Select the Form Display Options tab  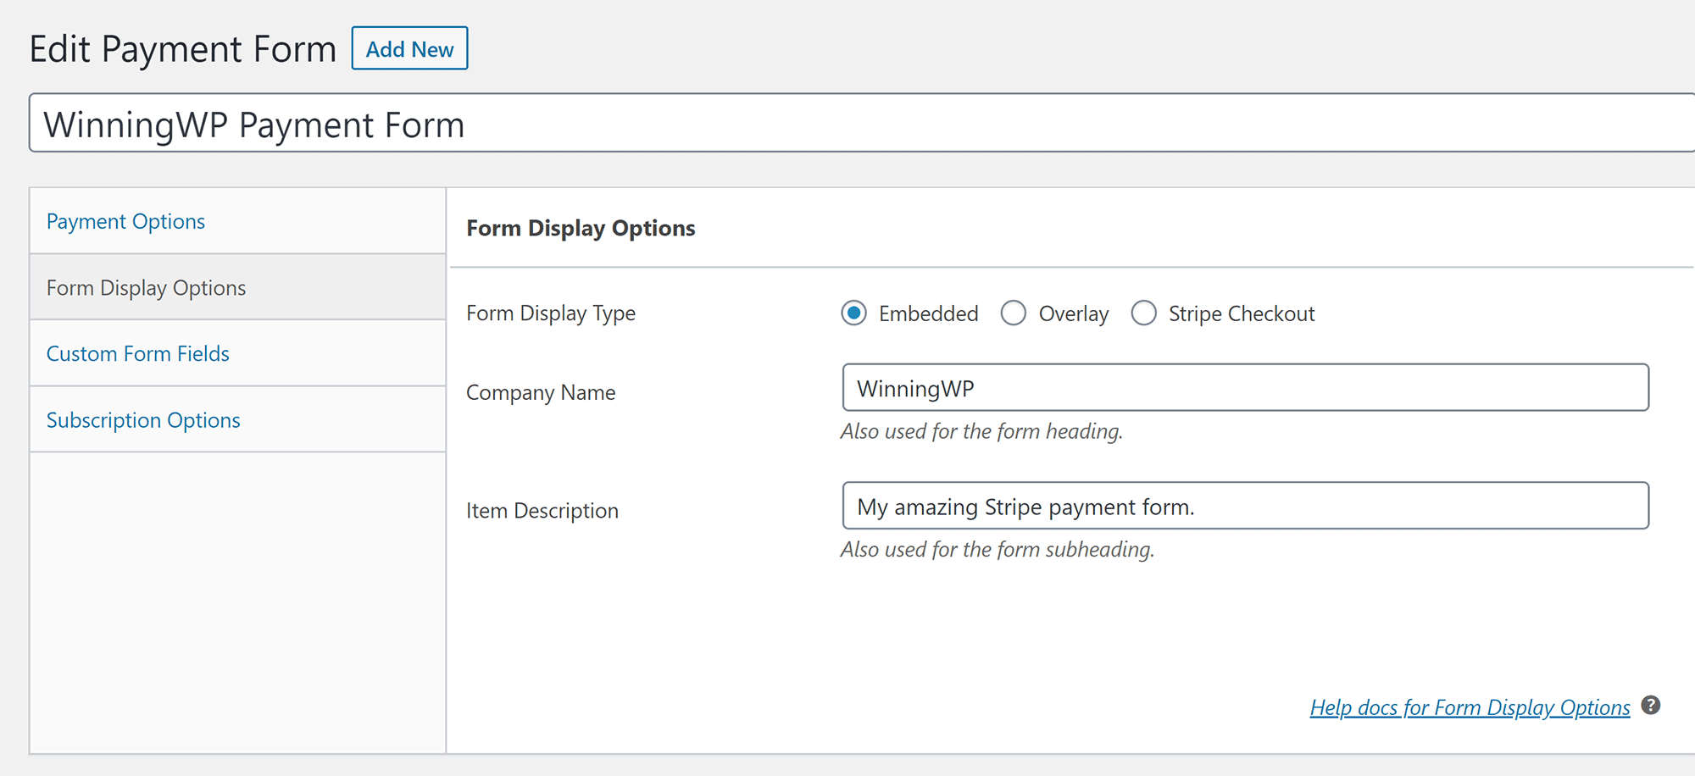pos(237,287)
